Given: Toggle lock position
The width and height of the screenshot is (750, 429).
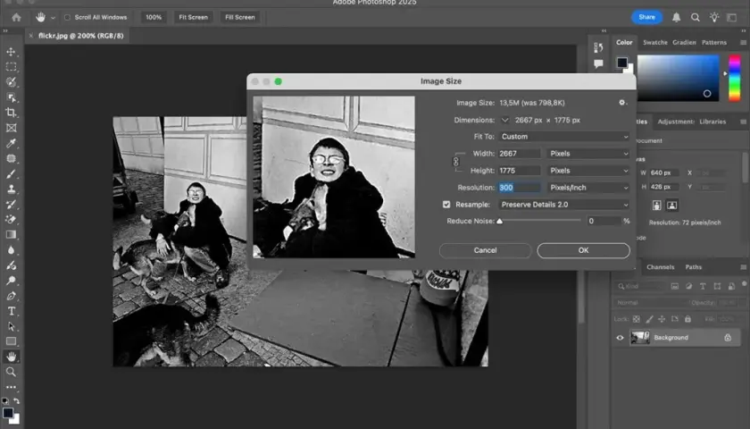Looking at the screenshot, I should coord(662,319).
